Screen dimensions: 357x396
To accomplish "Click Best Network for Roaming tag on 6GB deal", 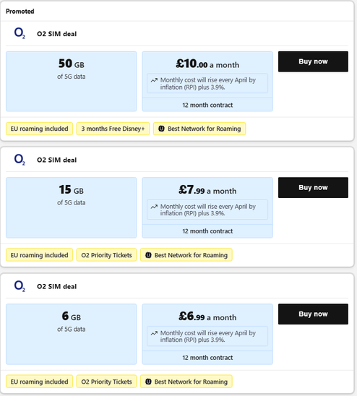I will tap(186, 382).
